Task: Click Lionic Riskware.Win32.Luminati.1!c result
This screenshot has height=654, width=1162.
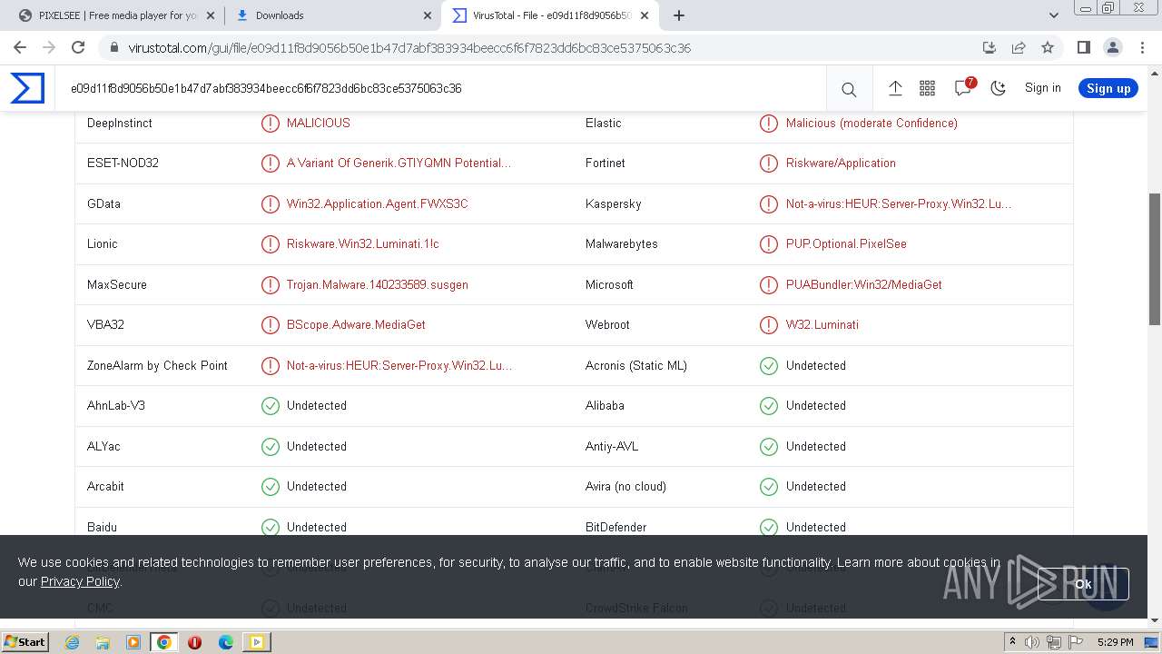Action: click(363, 243)
